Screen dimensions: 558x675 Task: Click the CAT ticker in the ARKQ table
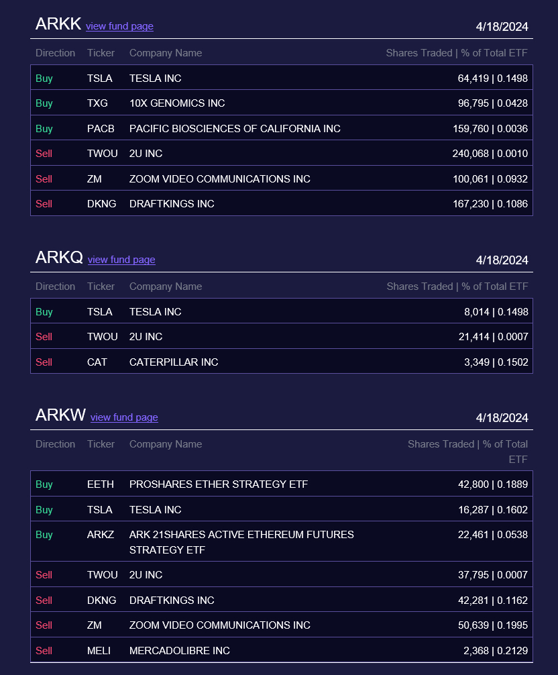click(97, 362)
